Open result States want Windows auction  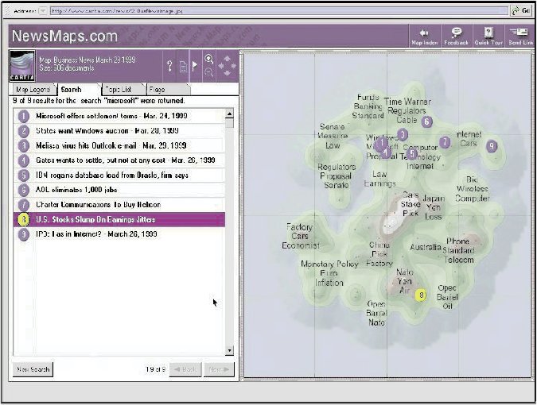pos(119,131)
